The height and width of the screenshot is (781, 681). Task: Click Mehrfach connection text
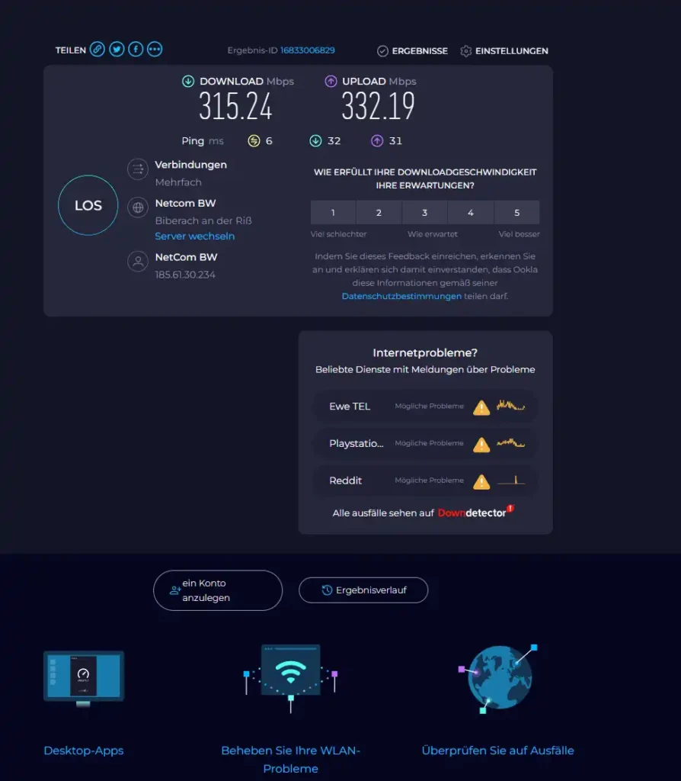point(178,182)
